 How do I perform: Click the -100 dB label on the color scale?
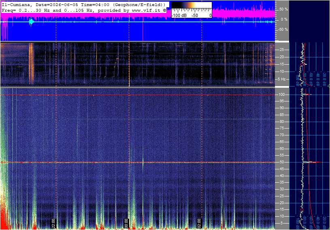click(179, 15)
